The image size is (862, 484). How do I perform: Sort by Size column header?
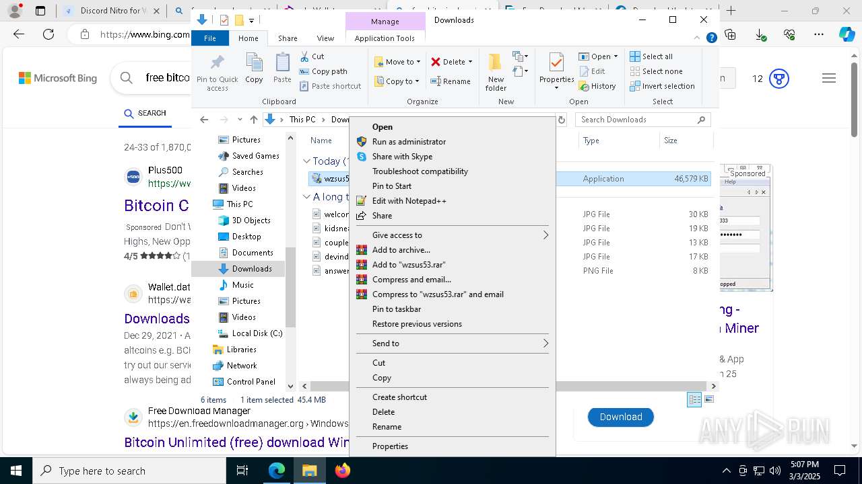pos(685,140)
